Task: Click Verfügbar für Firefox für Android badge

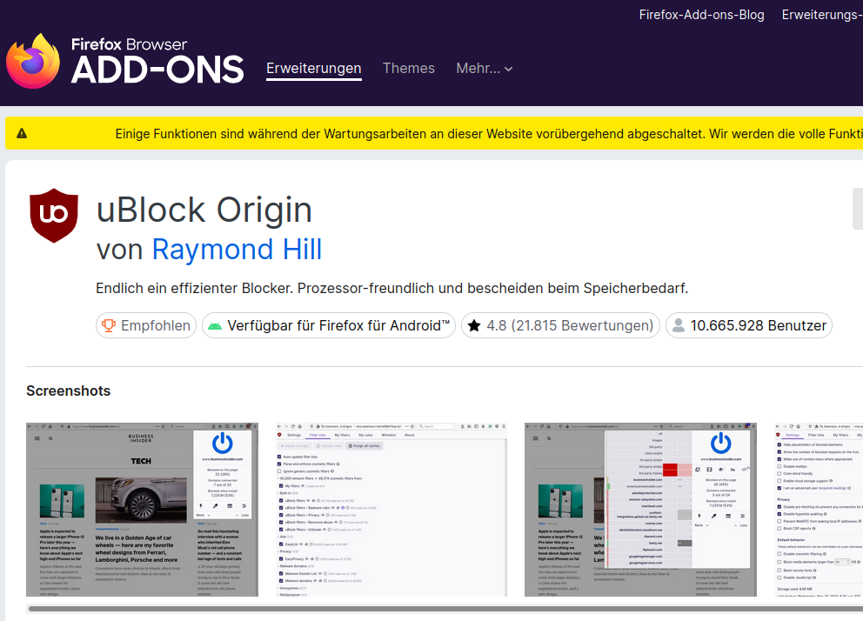Action: tap(329, 325)
